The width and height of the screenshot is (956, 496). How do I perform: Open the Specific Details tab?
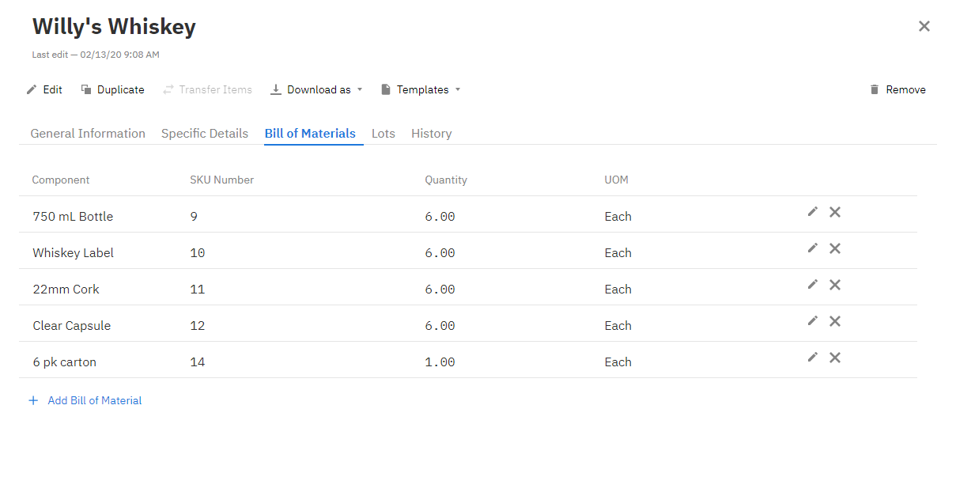click(205, 134)
